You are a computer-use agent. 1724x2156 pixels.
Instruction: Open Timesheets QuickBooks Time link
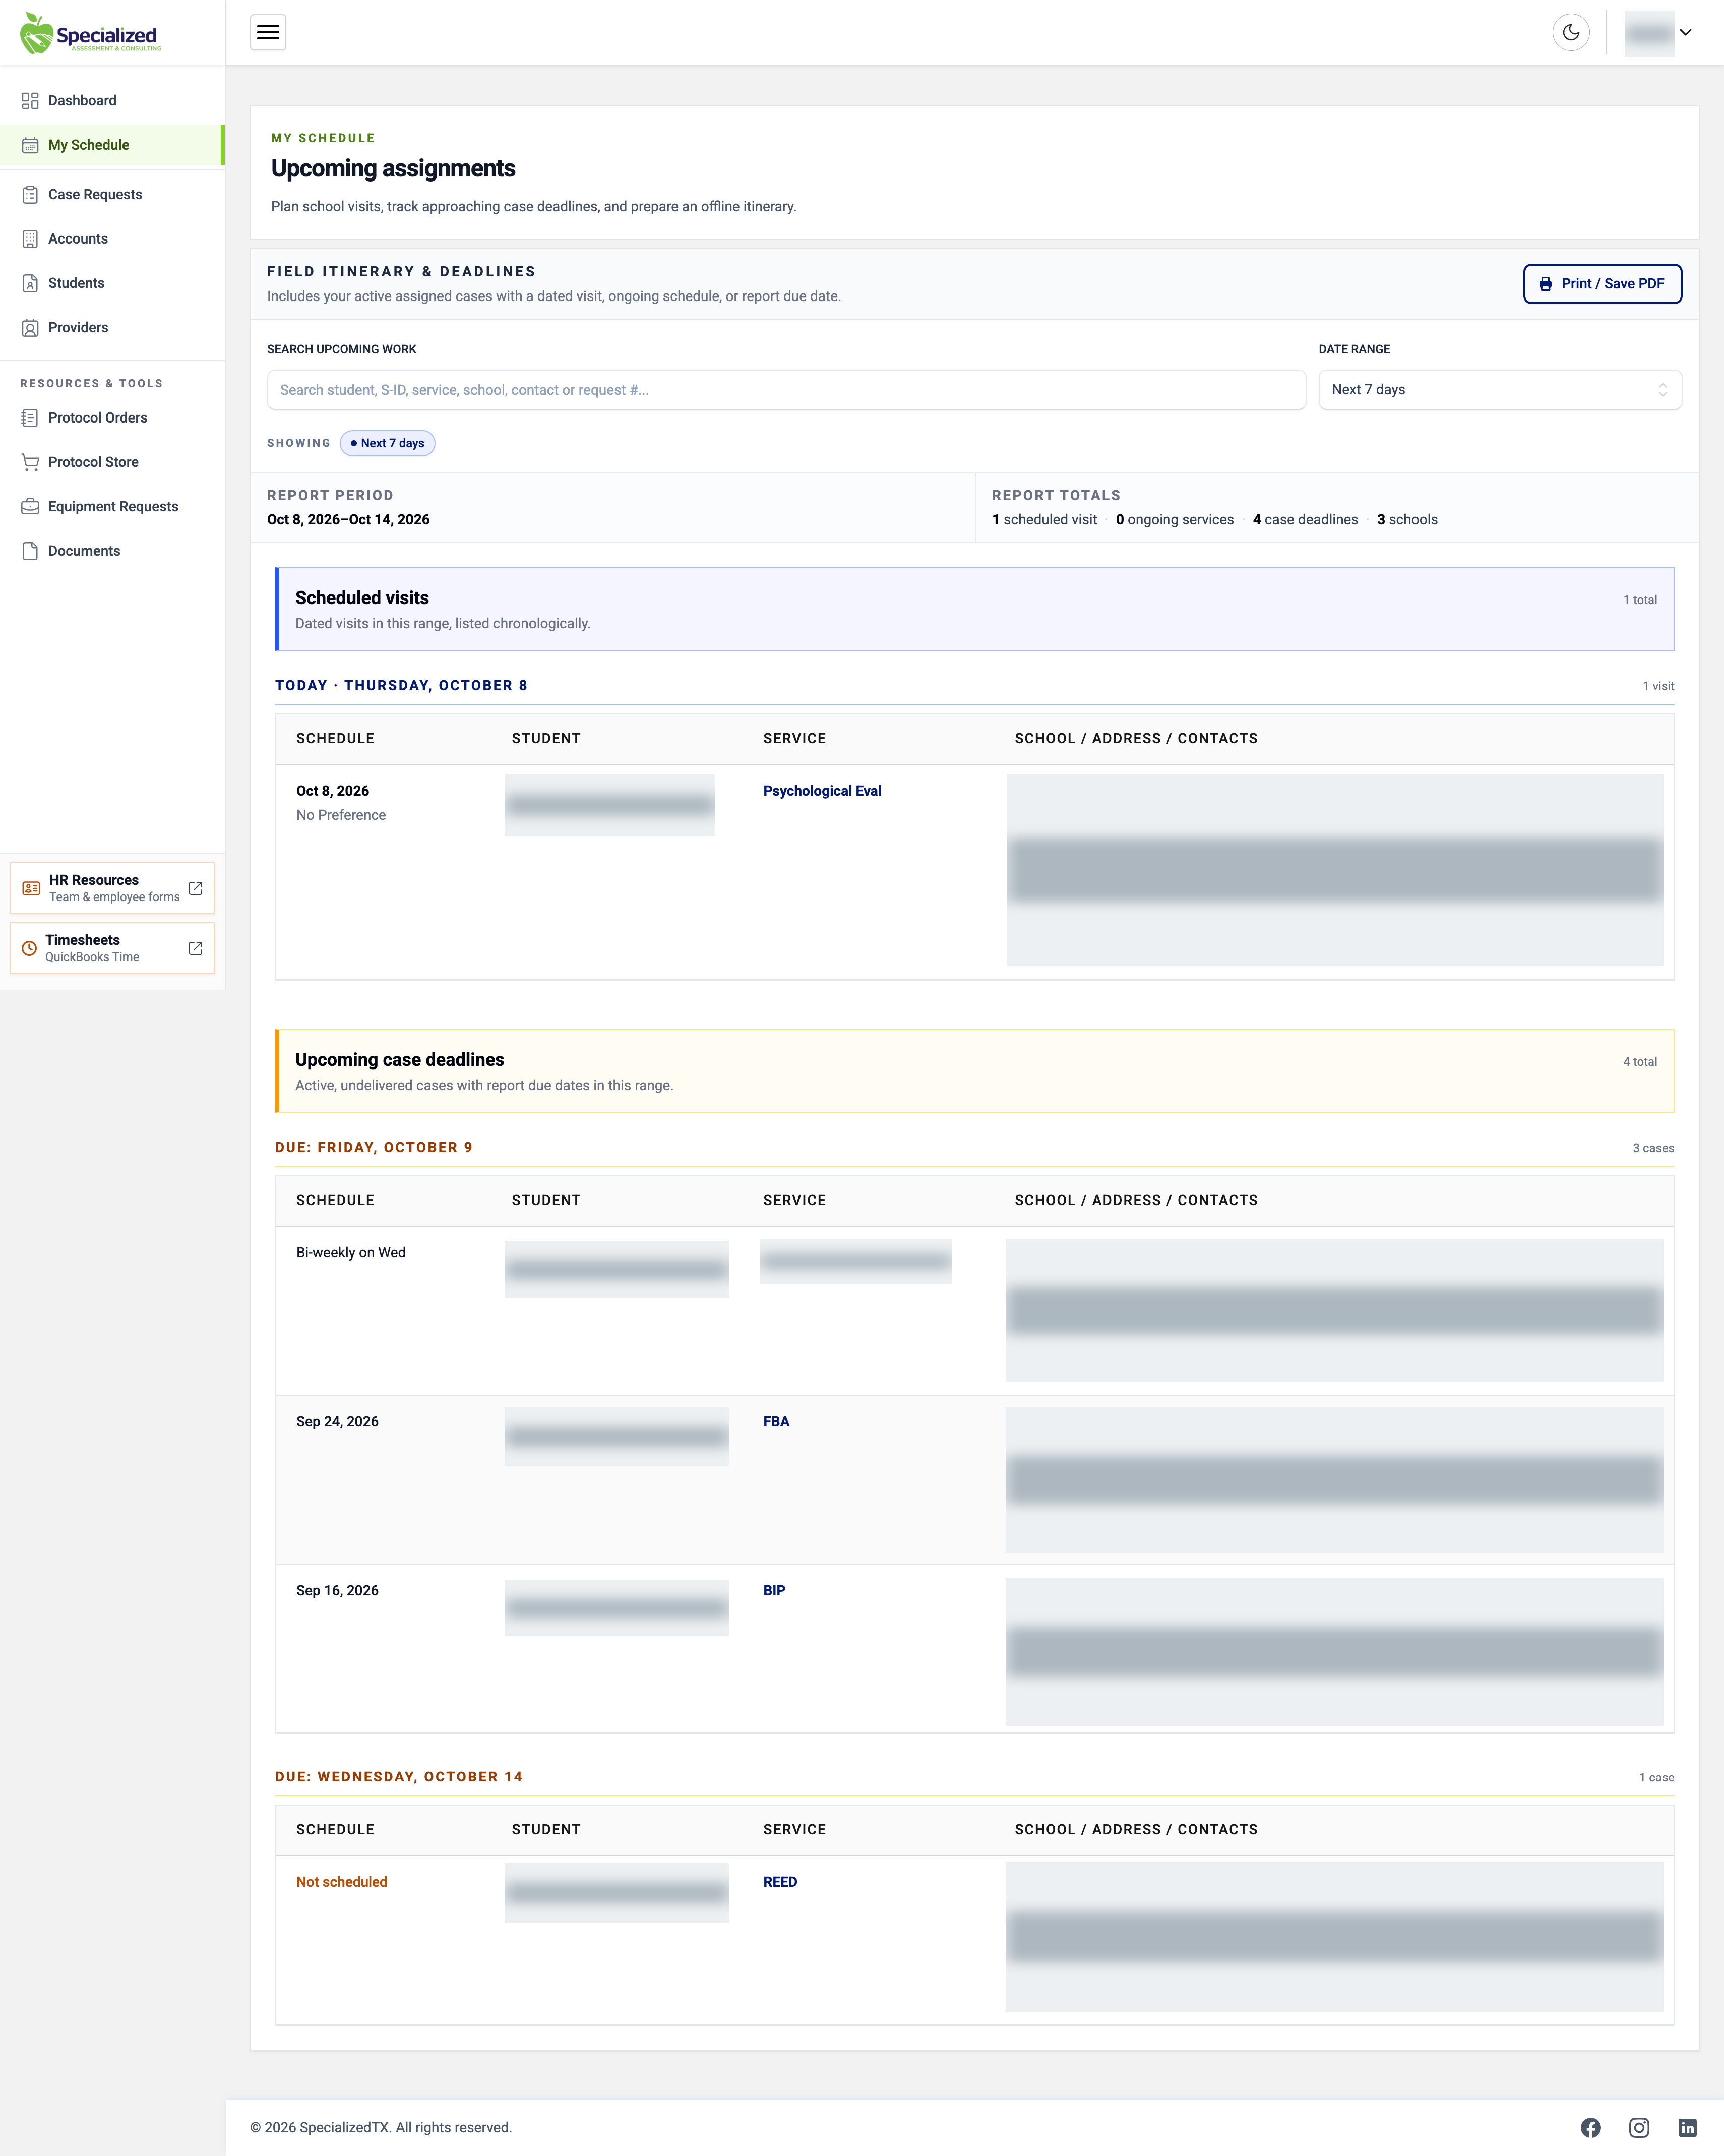pos(112,948)
